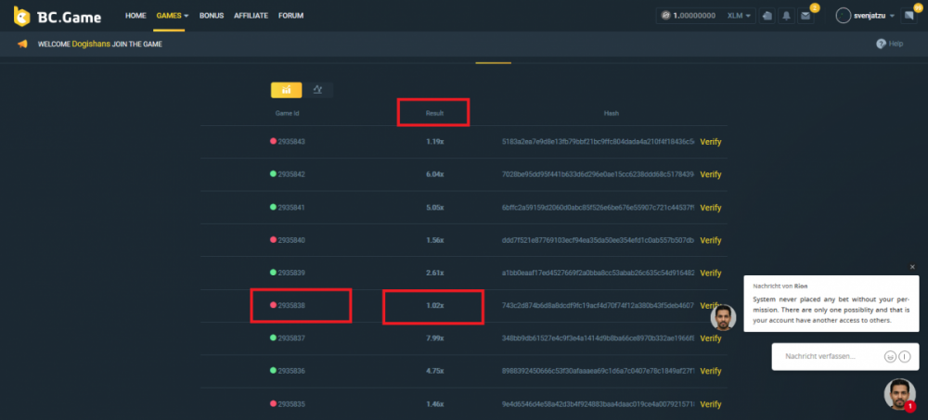This screenshot has height=420, width=928.
Task: Click Verify for game 2935843
Action: coord(710,142)
